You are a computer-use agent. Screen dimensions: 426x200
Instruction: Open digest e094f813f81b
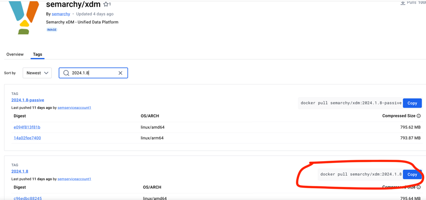(27, 127)
